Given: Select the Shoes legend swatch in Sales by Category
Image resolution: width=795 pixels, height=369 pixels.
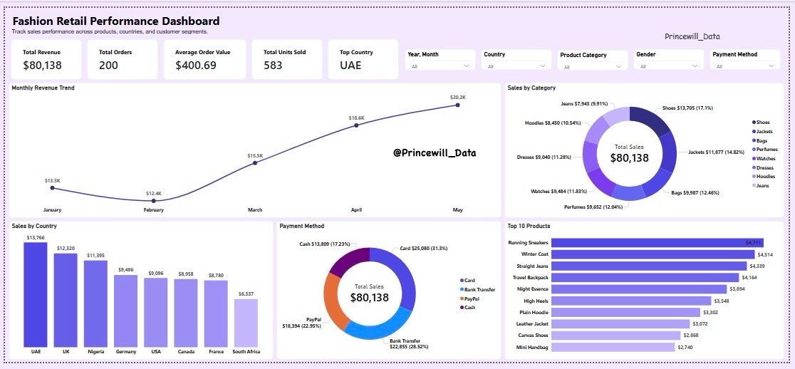Looking at the screenshot, I should 754,122.
